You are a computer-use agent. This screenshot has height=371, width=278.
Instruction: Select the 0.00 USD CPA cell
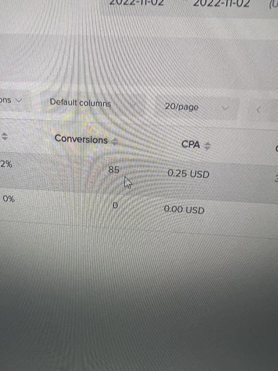[184, 209]
